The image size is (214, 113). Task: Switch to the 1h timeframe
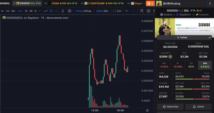click(26, 11)
